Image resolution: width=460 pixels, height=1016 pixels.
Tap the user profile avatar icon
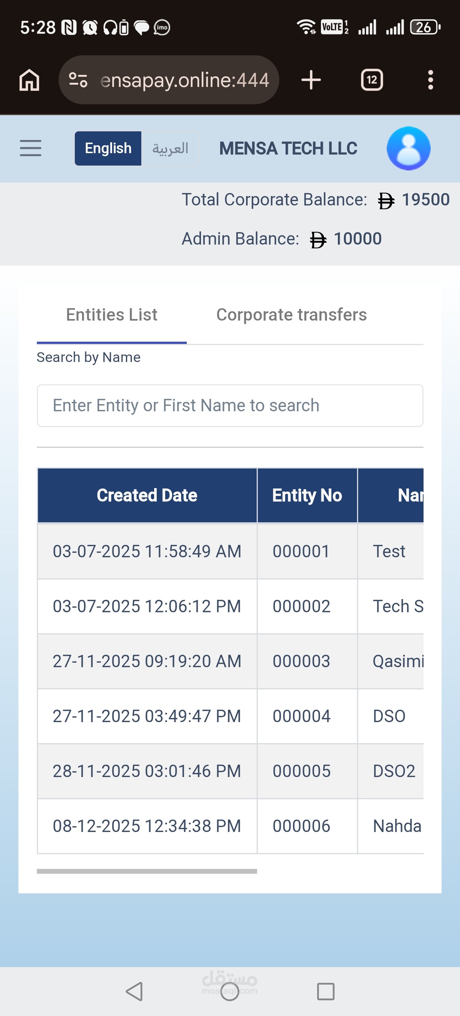pos(409,148)
